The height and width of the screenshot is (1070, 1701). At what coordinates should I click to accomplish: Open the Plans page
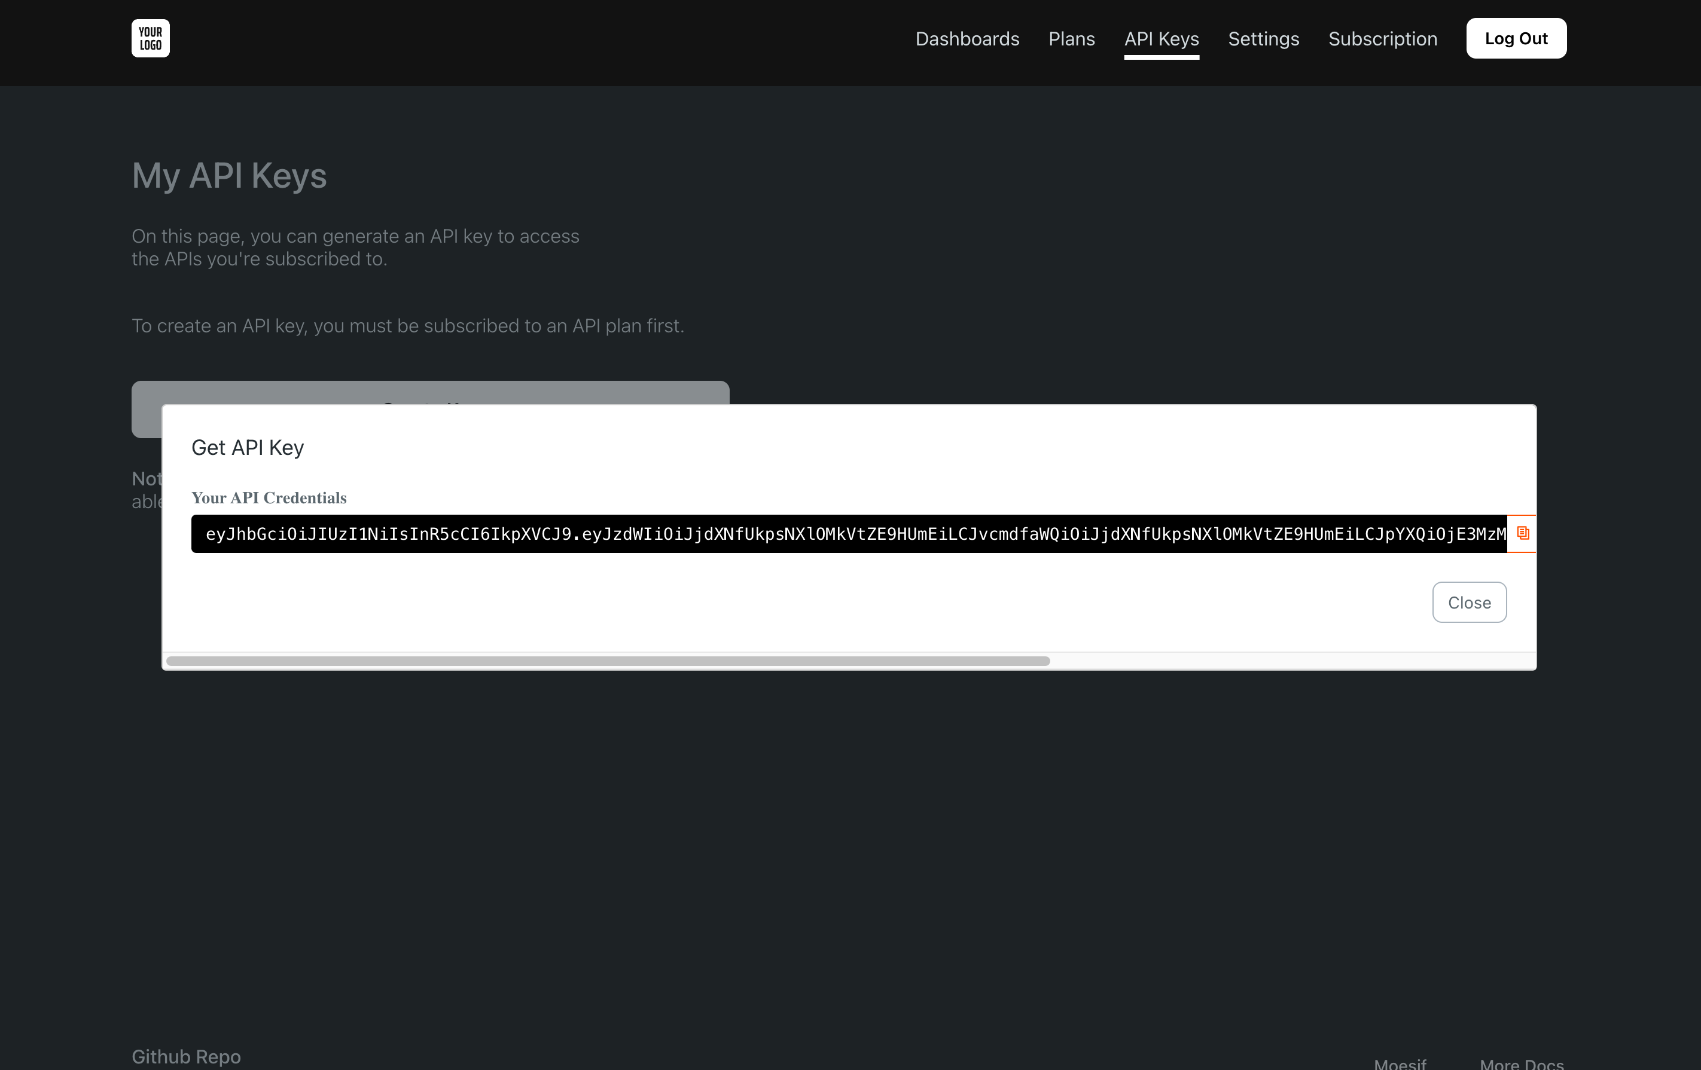click(1071, 39)
